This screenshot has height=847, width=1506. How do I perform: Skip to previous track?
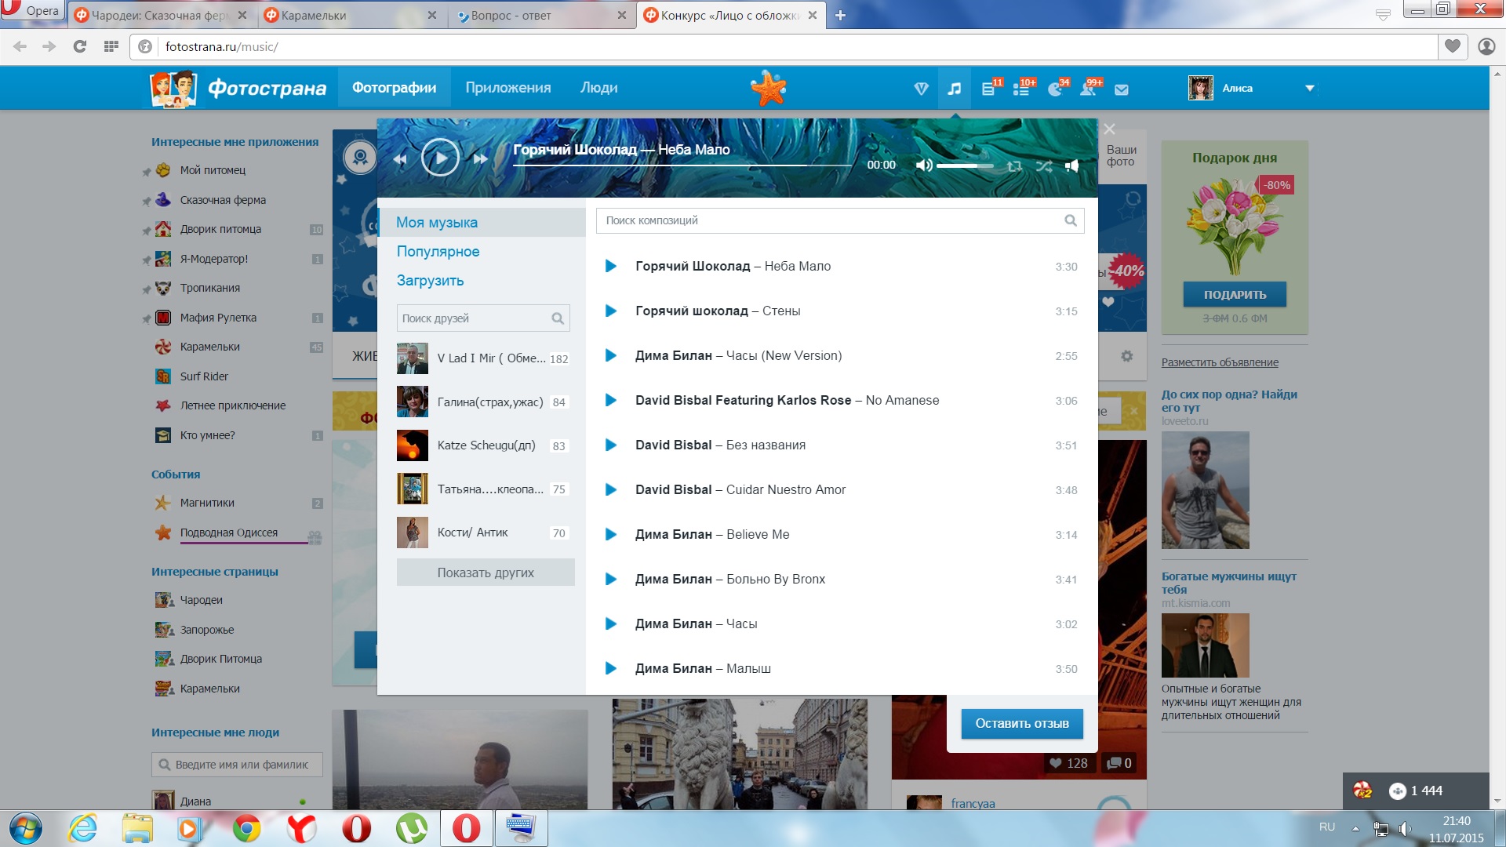[x=400, y=159]
